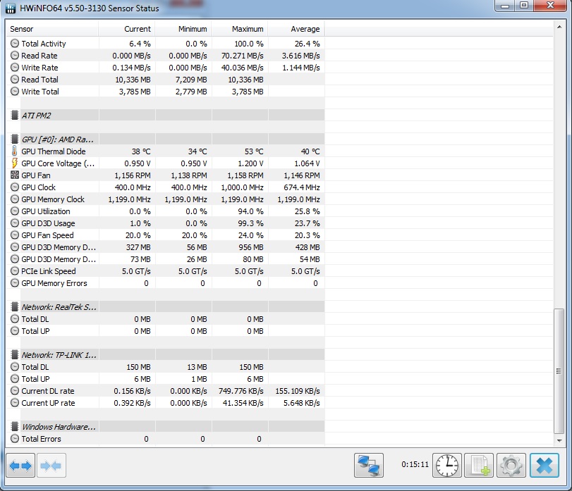Minimize the HWiNFO64 sensor window
The height and width of the screenshot is (491, 572).
click(505, 6)
